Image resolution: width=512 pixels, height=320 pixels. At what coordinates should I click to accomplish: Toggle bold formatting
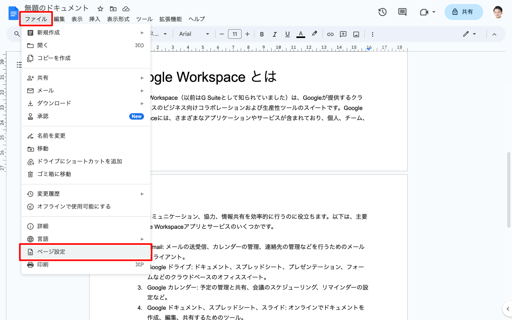pyautogui.click(x=262, y=34)
